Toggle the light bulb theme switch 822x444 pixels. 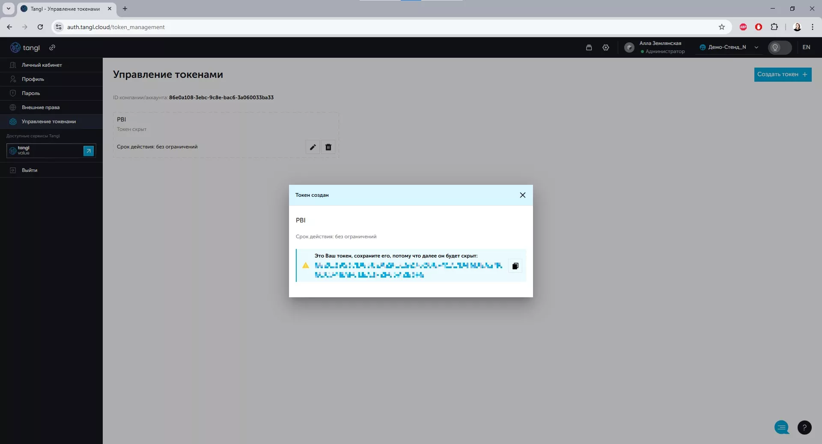779,47
